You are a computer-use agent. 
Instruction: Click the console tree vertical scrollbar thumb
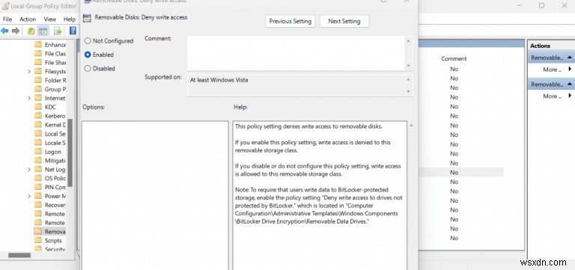tap(70, 153)
